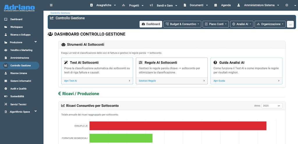The height and width of the screenshot is (144, 298).
Task: Open the Agenda menu item
Action: [223, 5]
